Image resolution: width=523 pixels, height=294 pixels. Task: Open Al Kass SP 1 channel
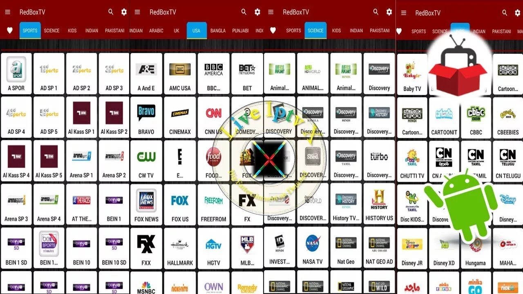[82, 118]
